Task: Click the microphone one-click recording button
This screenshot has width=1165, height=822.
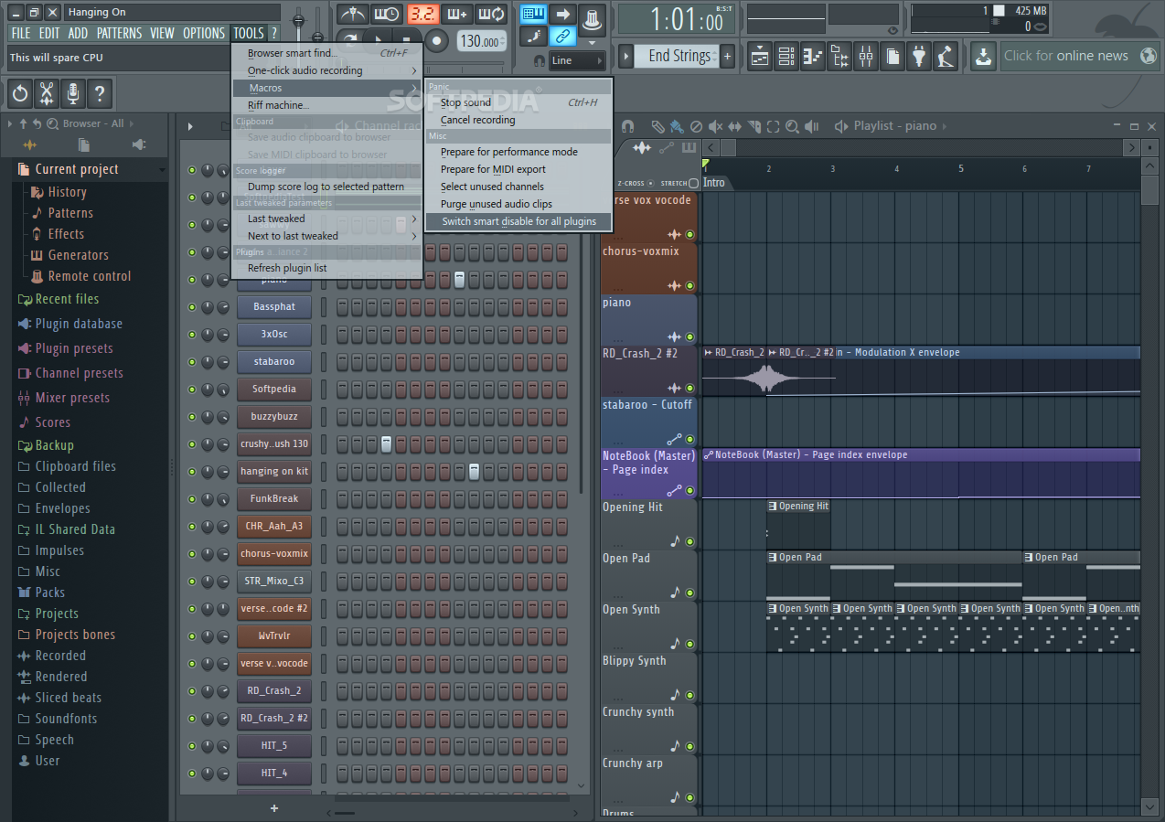Action: (73, 93)
